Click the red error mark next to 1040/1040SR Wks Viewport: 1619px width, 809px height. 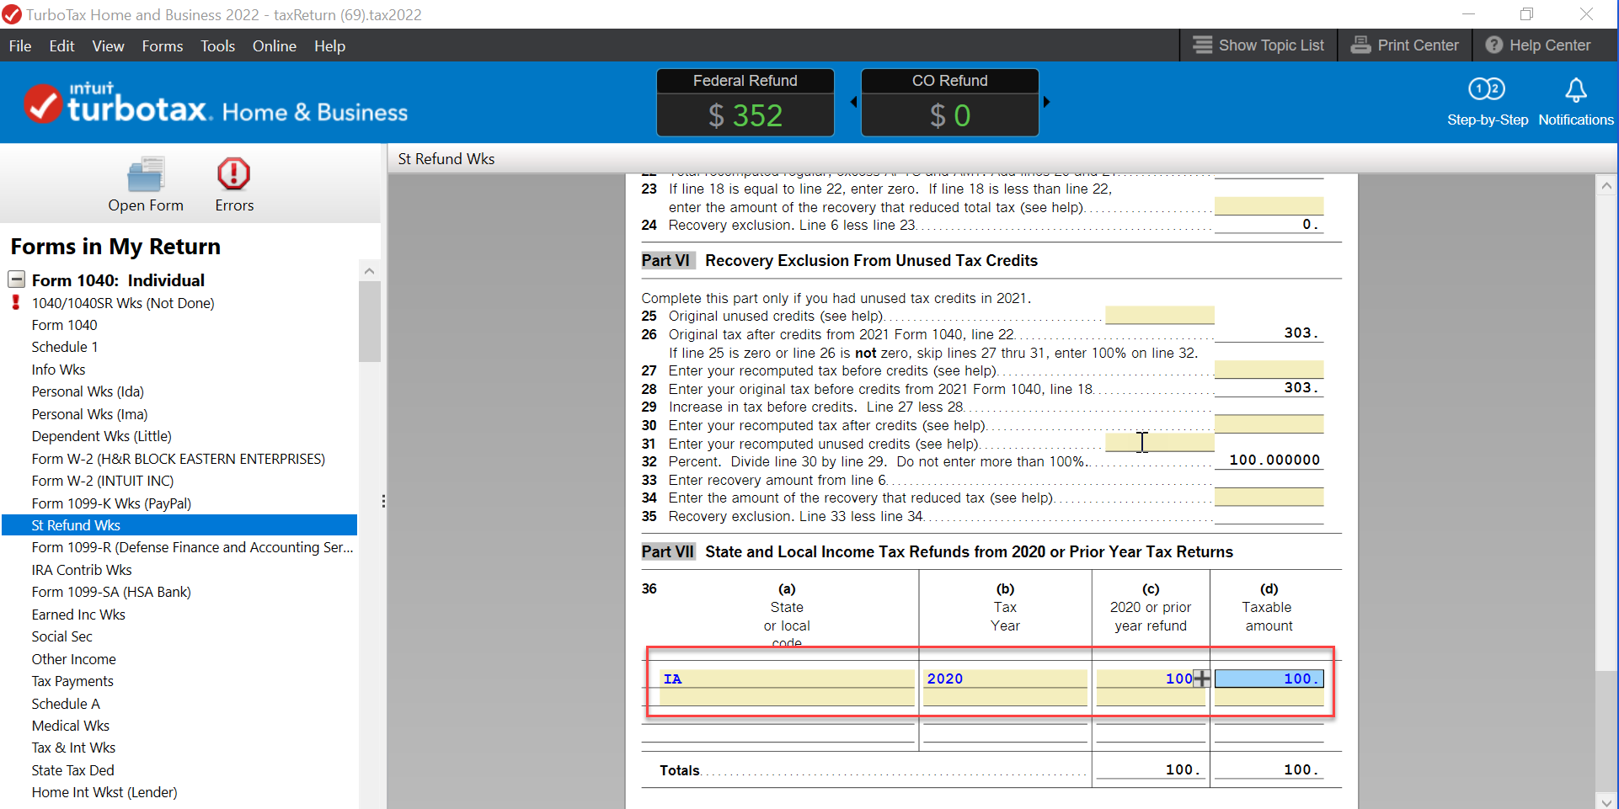(15, 302)
